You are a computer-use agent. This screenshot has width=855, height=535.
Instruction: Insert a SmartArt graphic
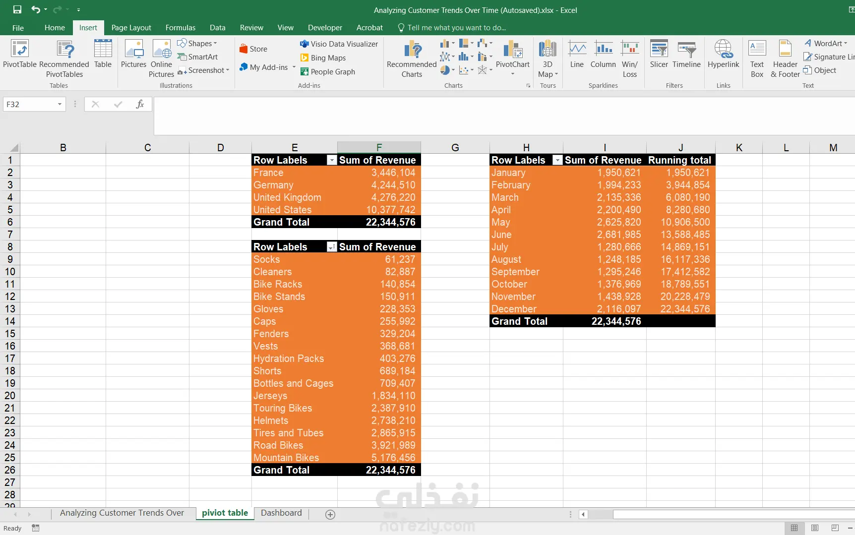(198, 57)
